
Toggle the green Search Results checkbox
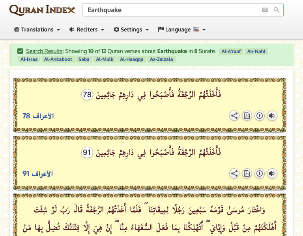(20, 51)
